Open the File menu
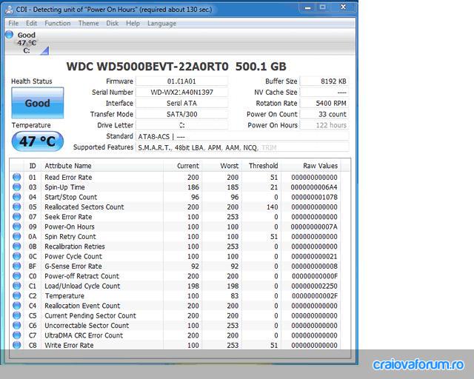The image size is (474, 379). point(13,23)
